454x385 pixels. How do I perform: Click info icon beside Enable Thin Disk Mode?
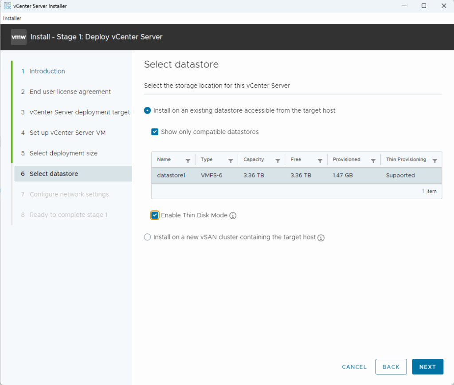(233, 216)
